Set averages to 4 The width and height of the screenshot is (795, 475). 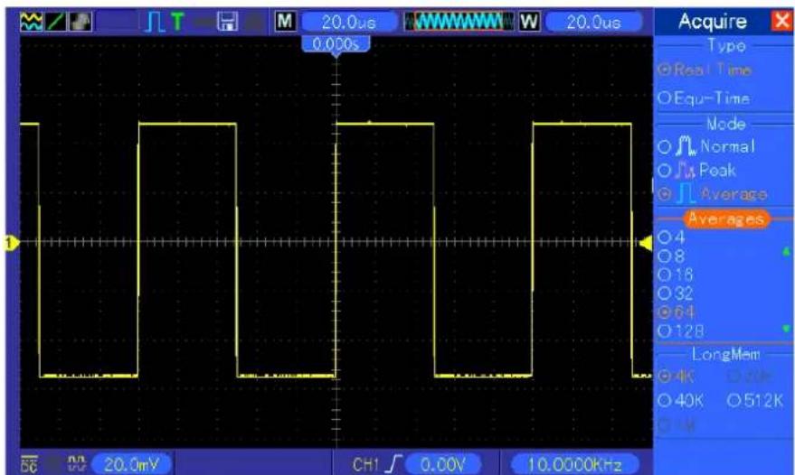(x=671, y=237)
